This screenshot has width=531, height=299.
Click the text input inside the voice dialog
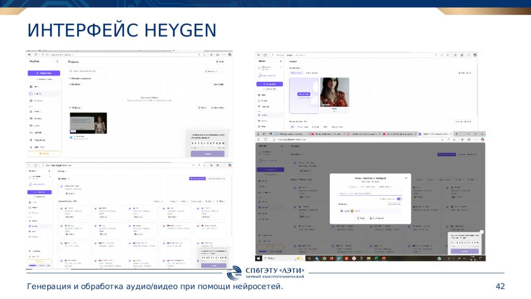[x=370, y=193]
